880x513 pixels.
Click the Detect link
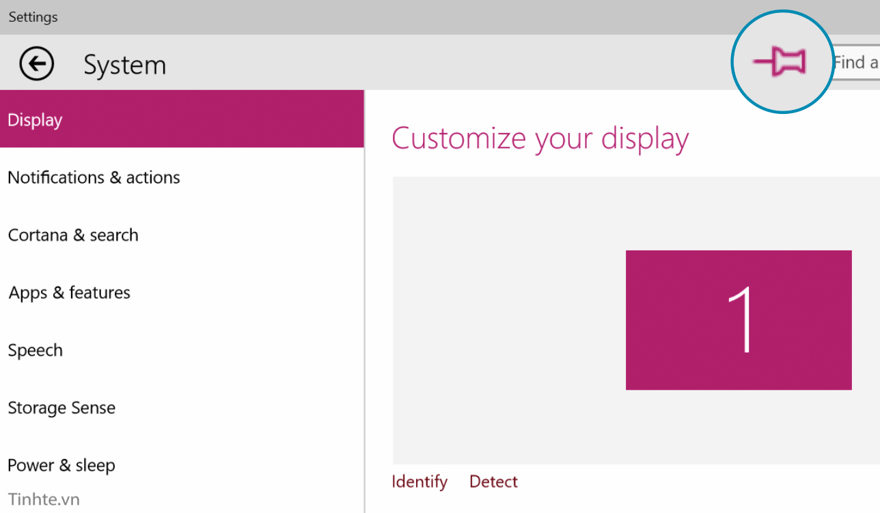(493, 482)
